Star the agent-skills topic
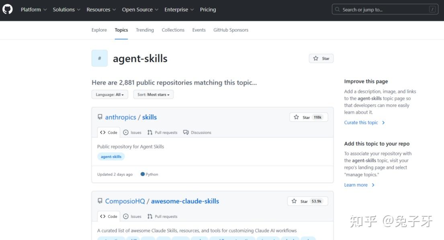 321,59
